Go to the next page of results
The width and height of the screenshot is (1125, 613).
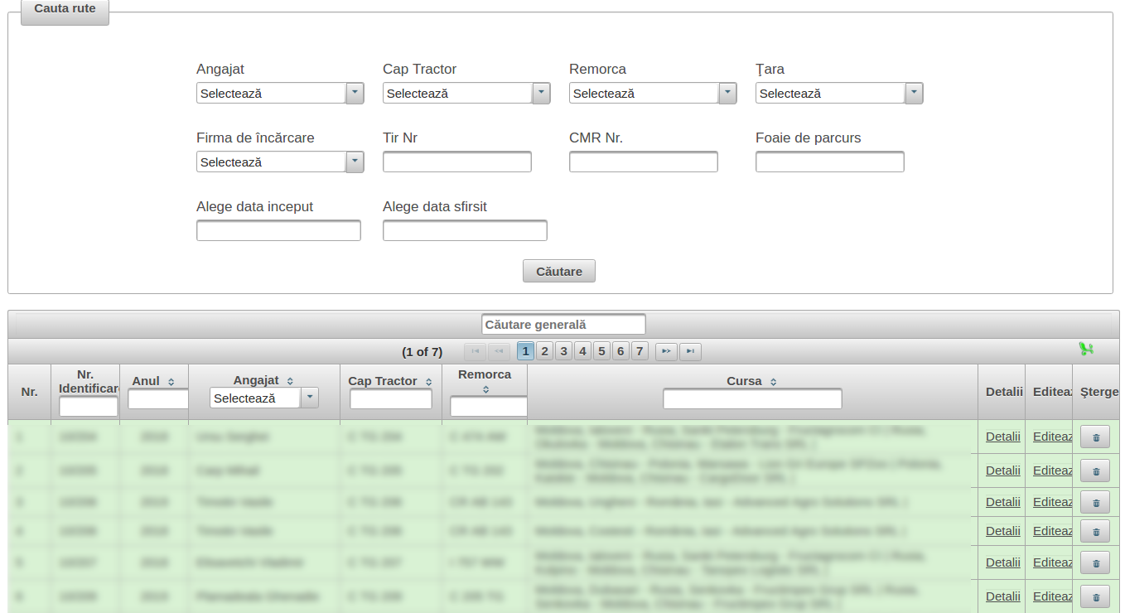coord(666,352)
